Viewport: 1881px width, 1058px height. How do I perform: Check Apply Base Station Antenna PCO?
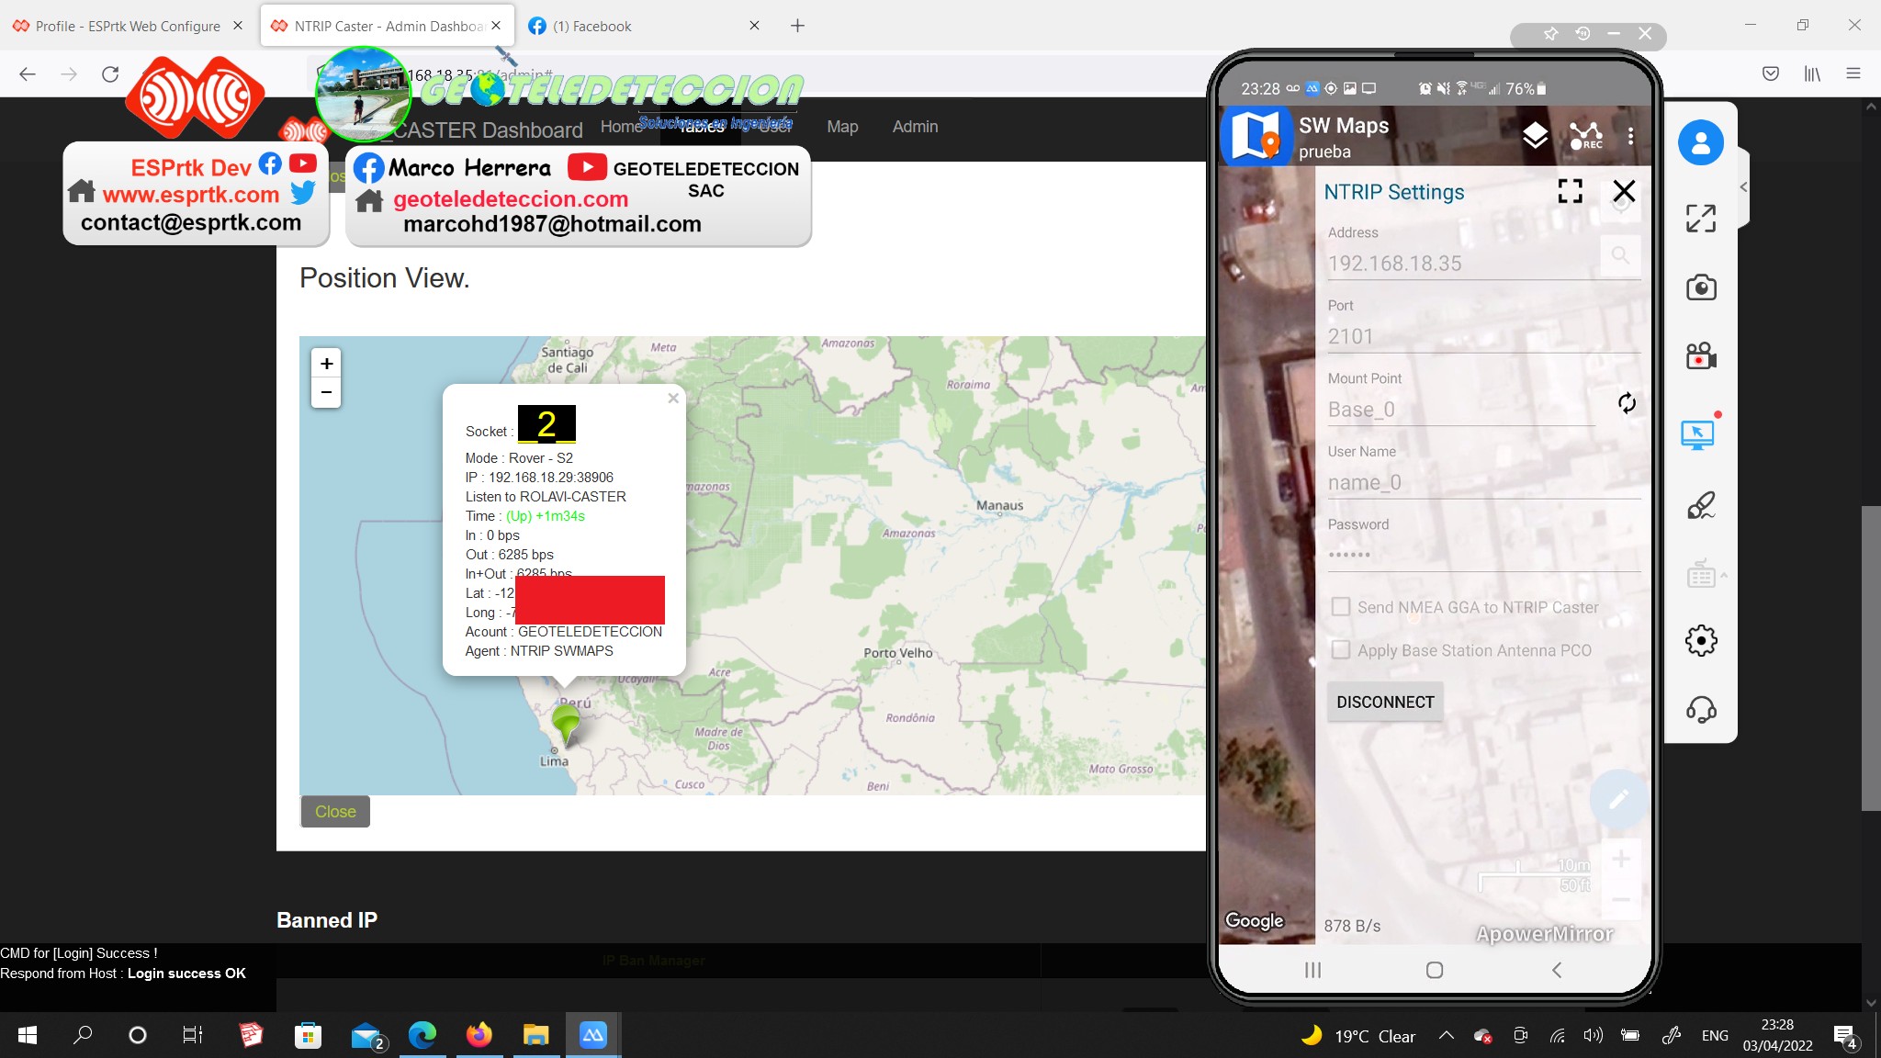(1341, 650)
